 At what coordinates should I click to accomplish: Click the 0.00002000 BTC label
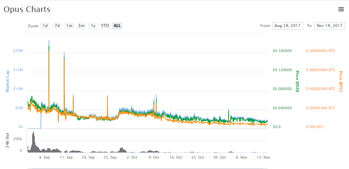click(x=321, y=89)
